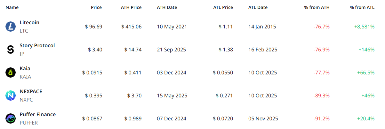Click the LTC ticker symbol

(x=24, y=31)
